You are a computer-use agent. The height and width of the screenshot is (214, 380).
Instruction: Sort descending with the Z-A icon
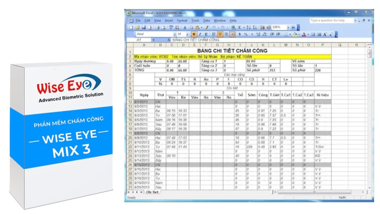[x=255, y=27]
